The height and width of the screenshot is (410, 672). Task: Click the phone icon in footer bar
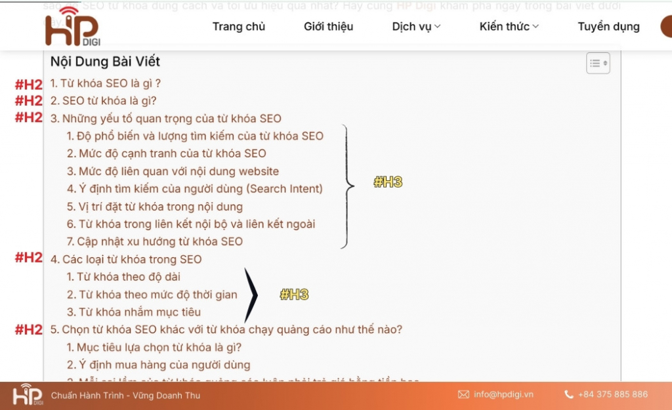pyautogui.click(x=569, y=394)
